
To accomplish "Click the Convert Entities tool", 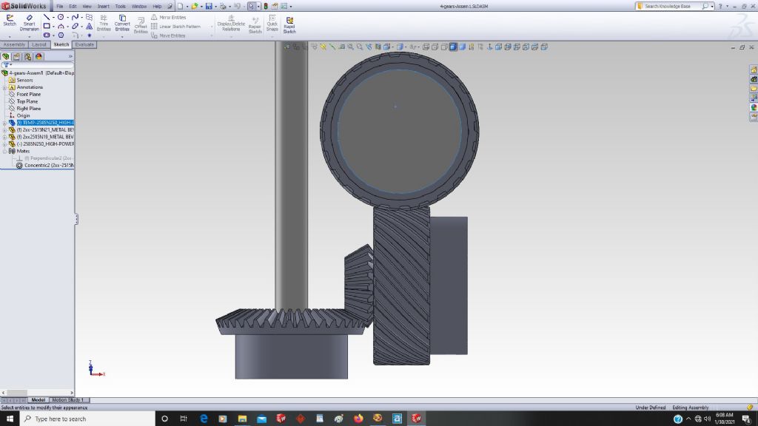I will 122,23.
